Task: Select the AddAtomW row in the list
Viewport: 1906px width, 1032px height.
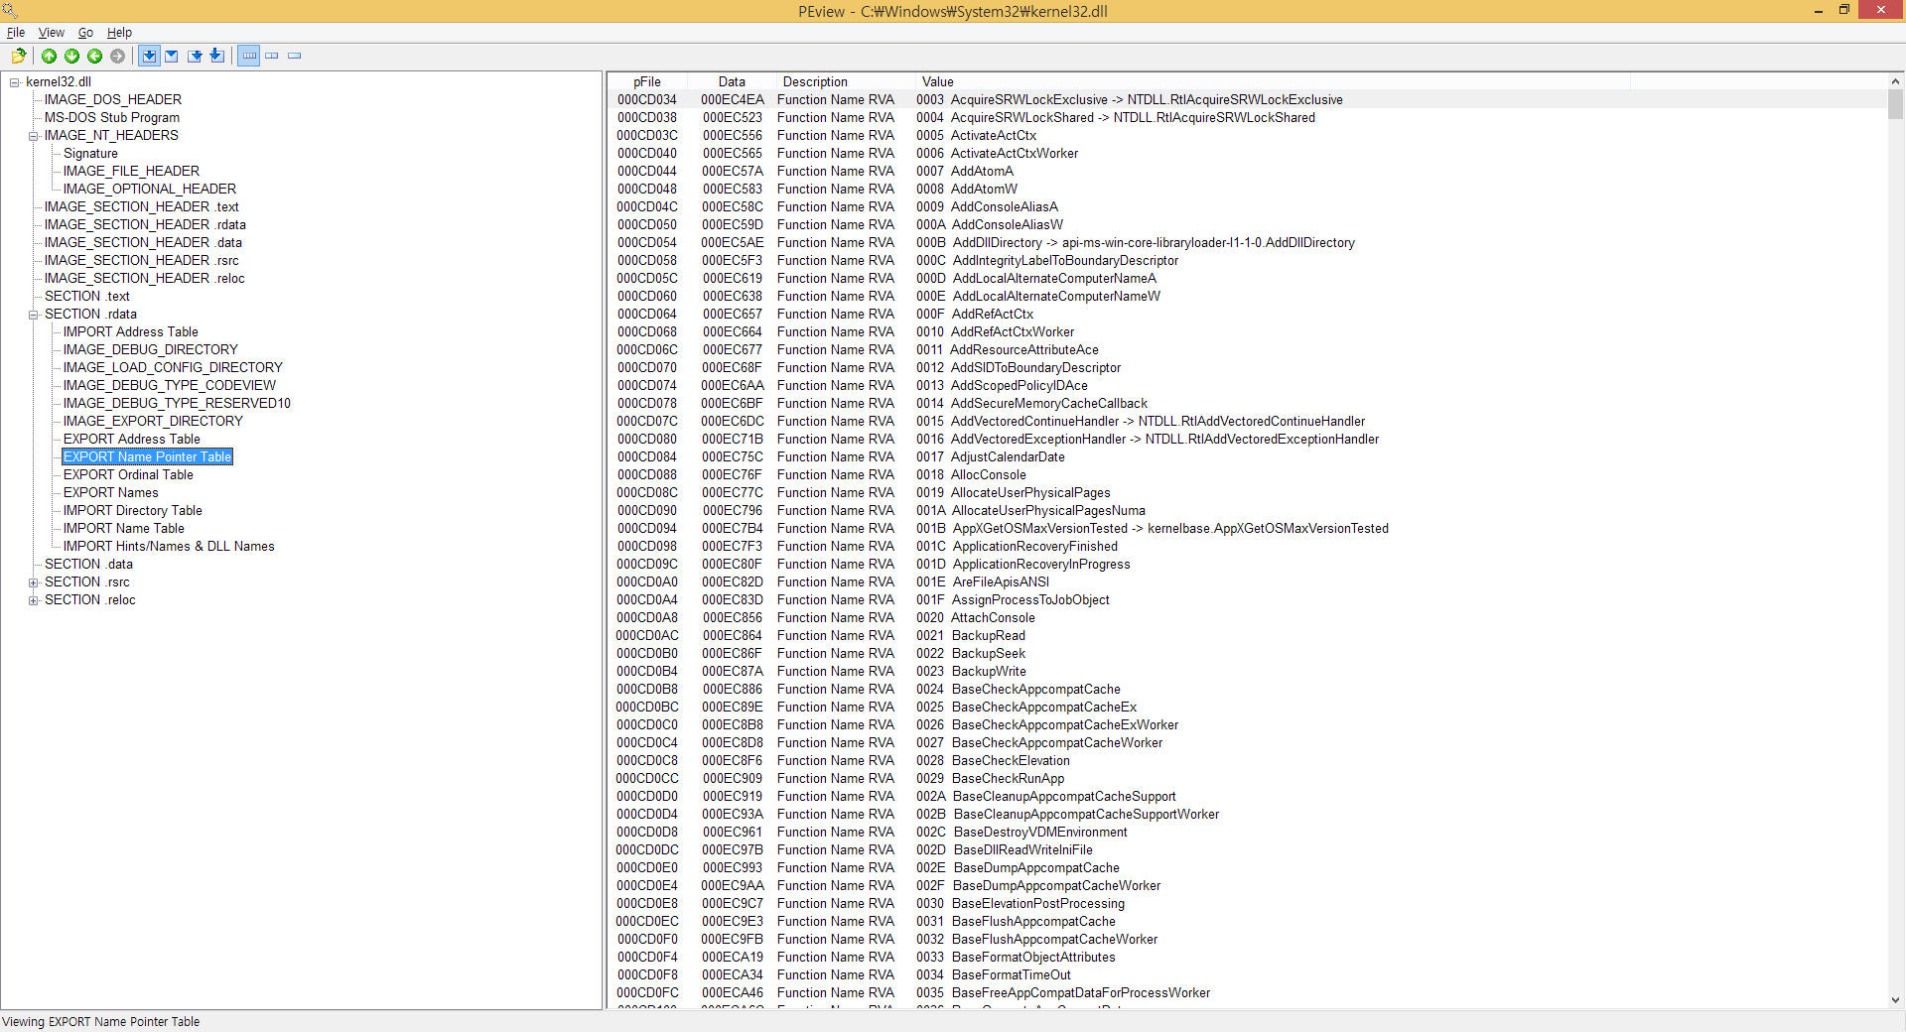Action: tap(1247, 190)
